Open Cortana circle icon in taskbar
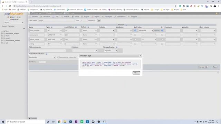Viewport: 221px width, 124px height. 48,122
